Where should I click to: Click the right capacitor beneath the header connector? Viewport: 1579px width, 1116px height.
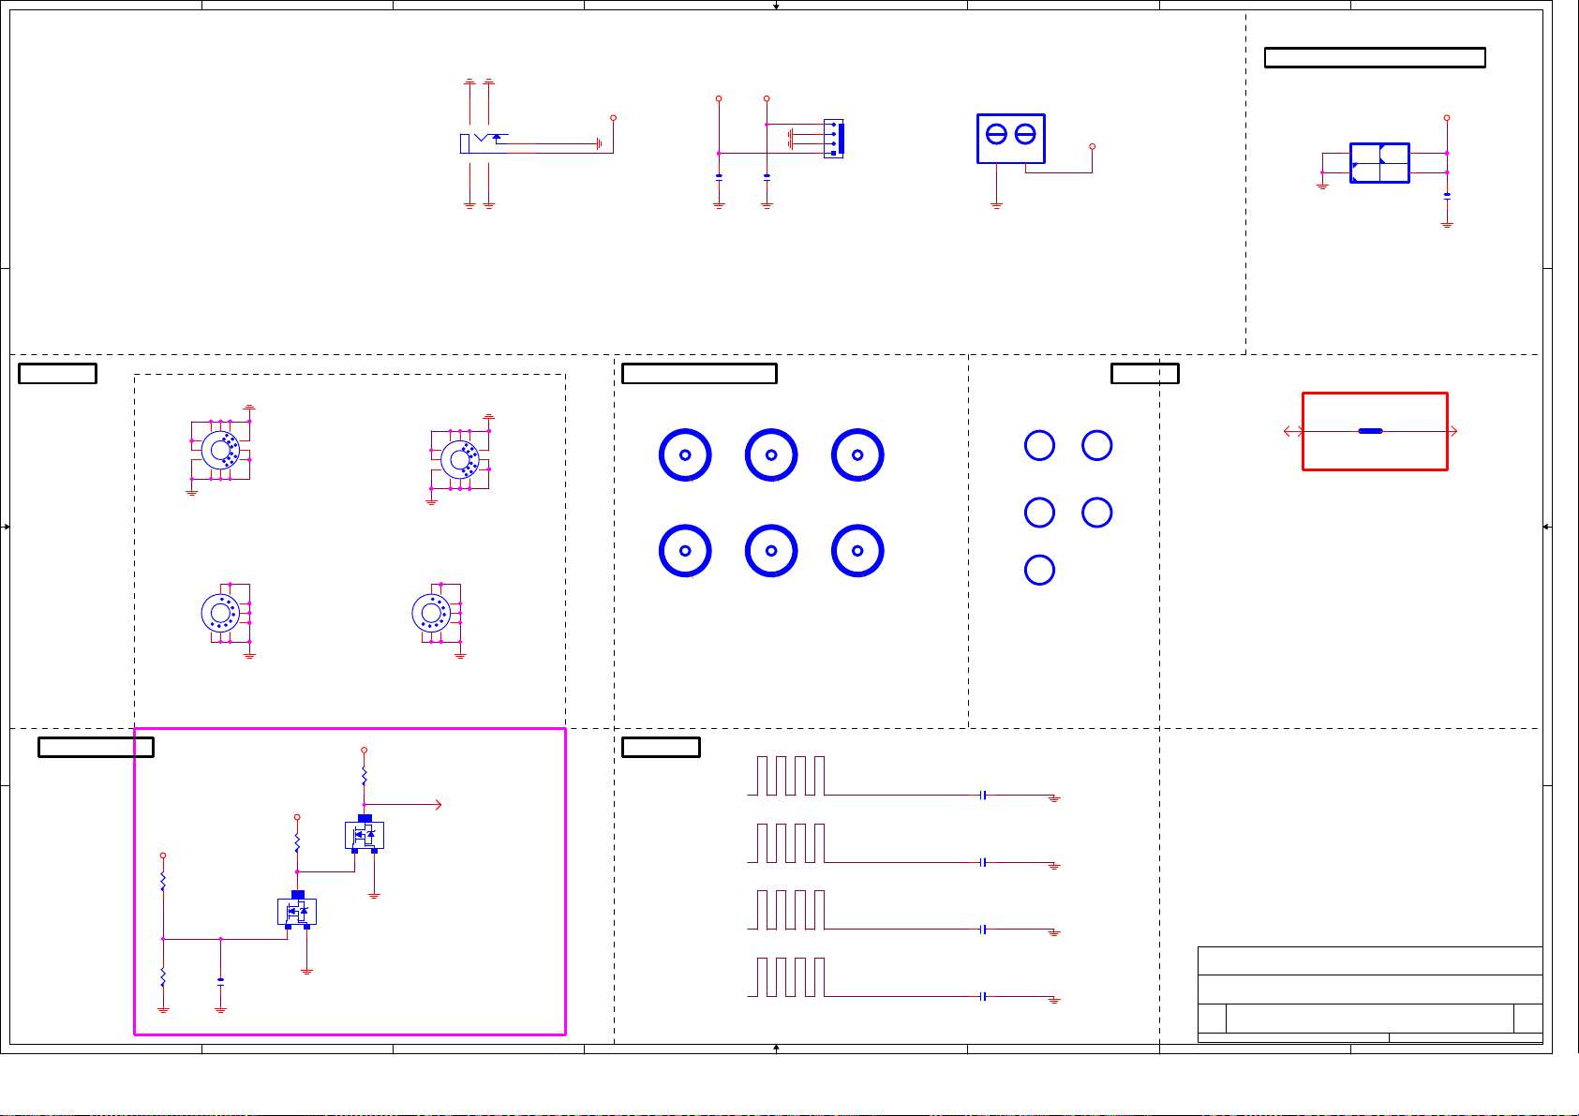click(x=767, y=176)
